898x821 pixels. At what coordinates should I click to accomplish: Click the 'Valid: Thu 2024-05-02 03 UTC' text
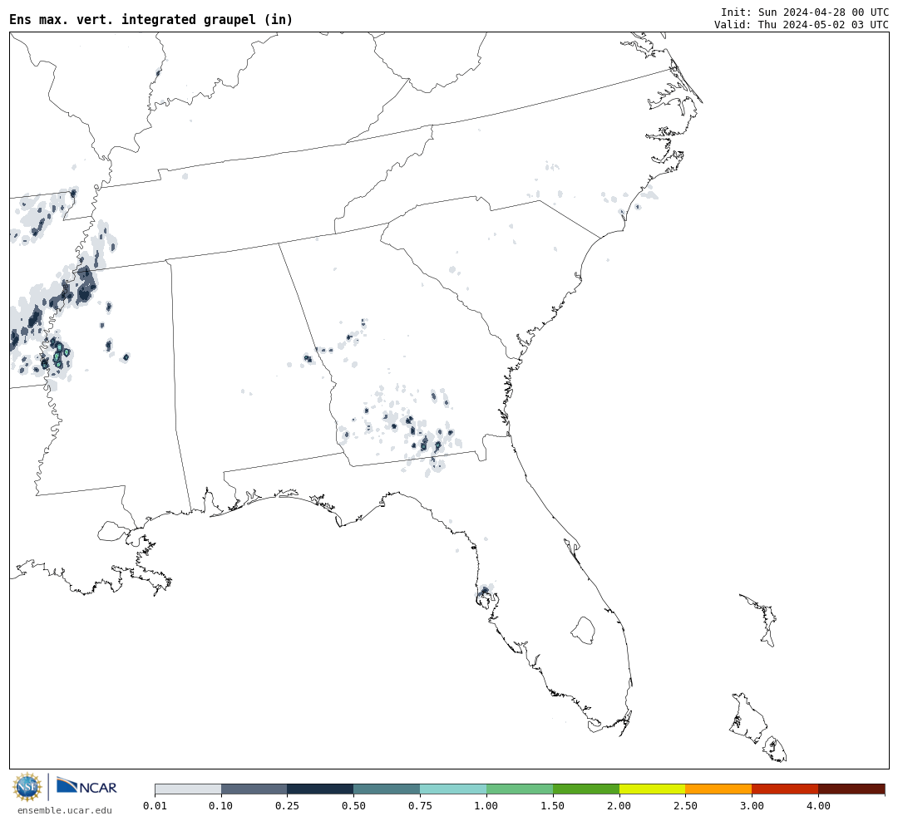click(802, 25)
